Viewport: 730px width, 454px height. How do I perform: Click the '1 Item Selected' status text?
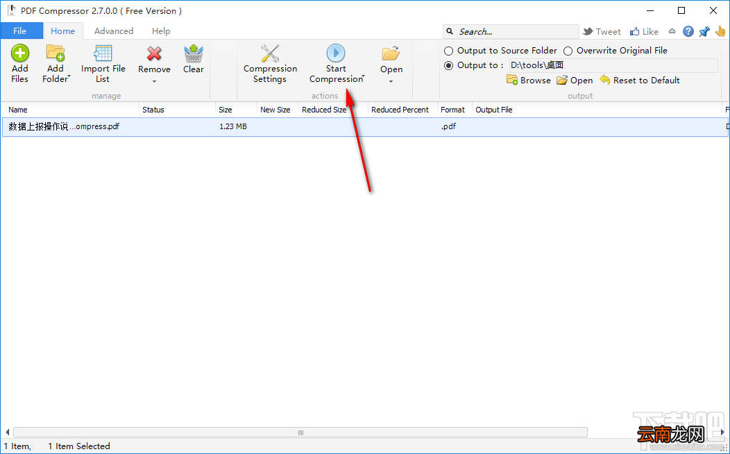pyautogui.click(x=79, y=446)
